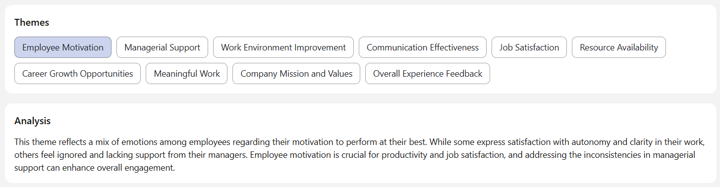The height and width of the screenshot is (187, 720).
Task: Choose the Work Environment Improvement theme
Action: pyautogui.click(x=283, y=47)
